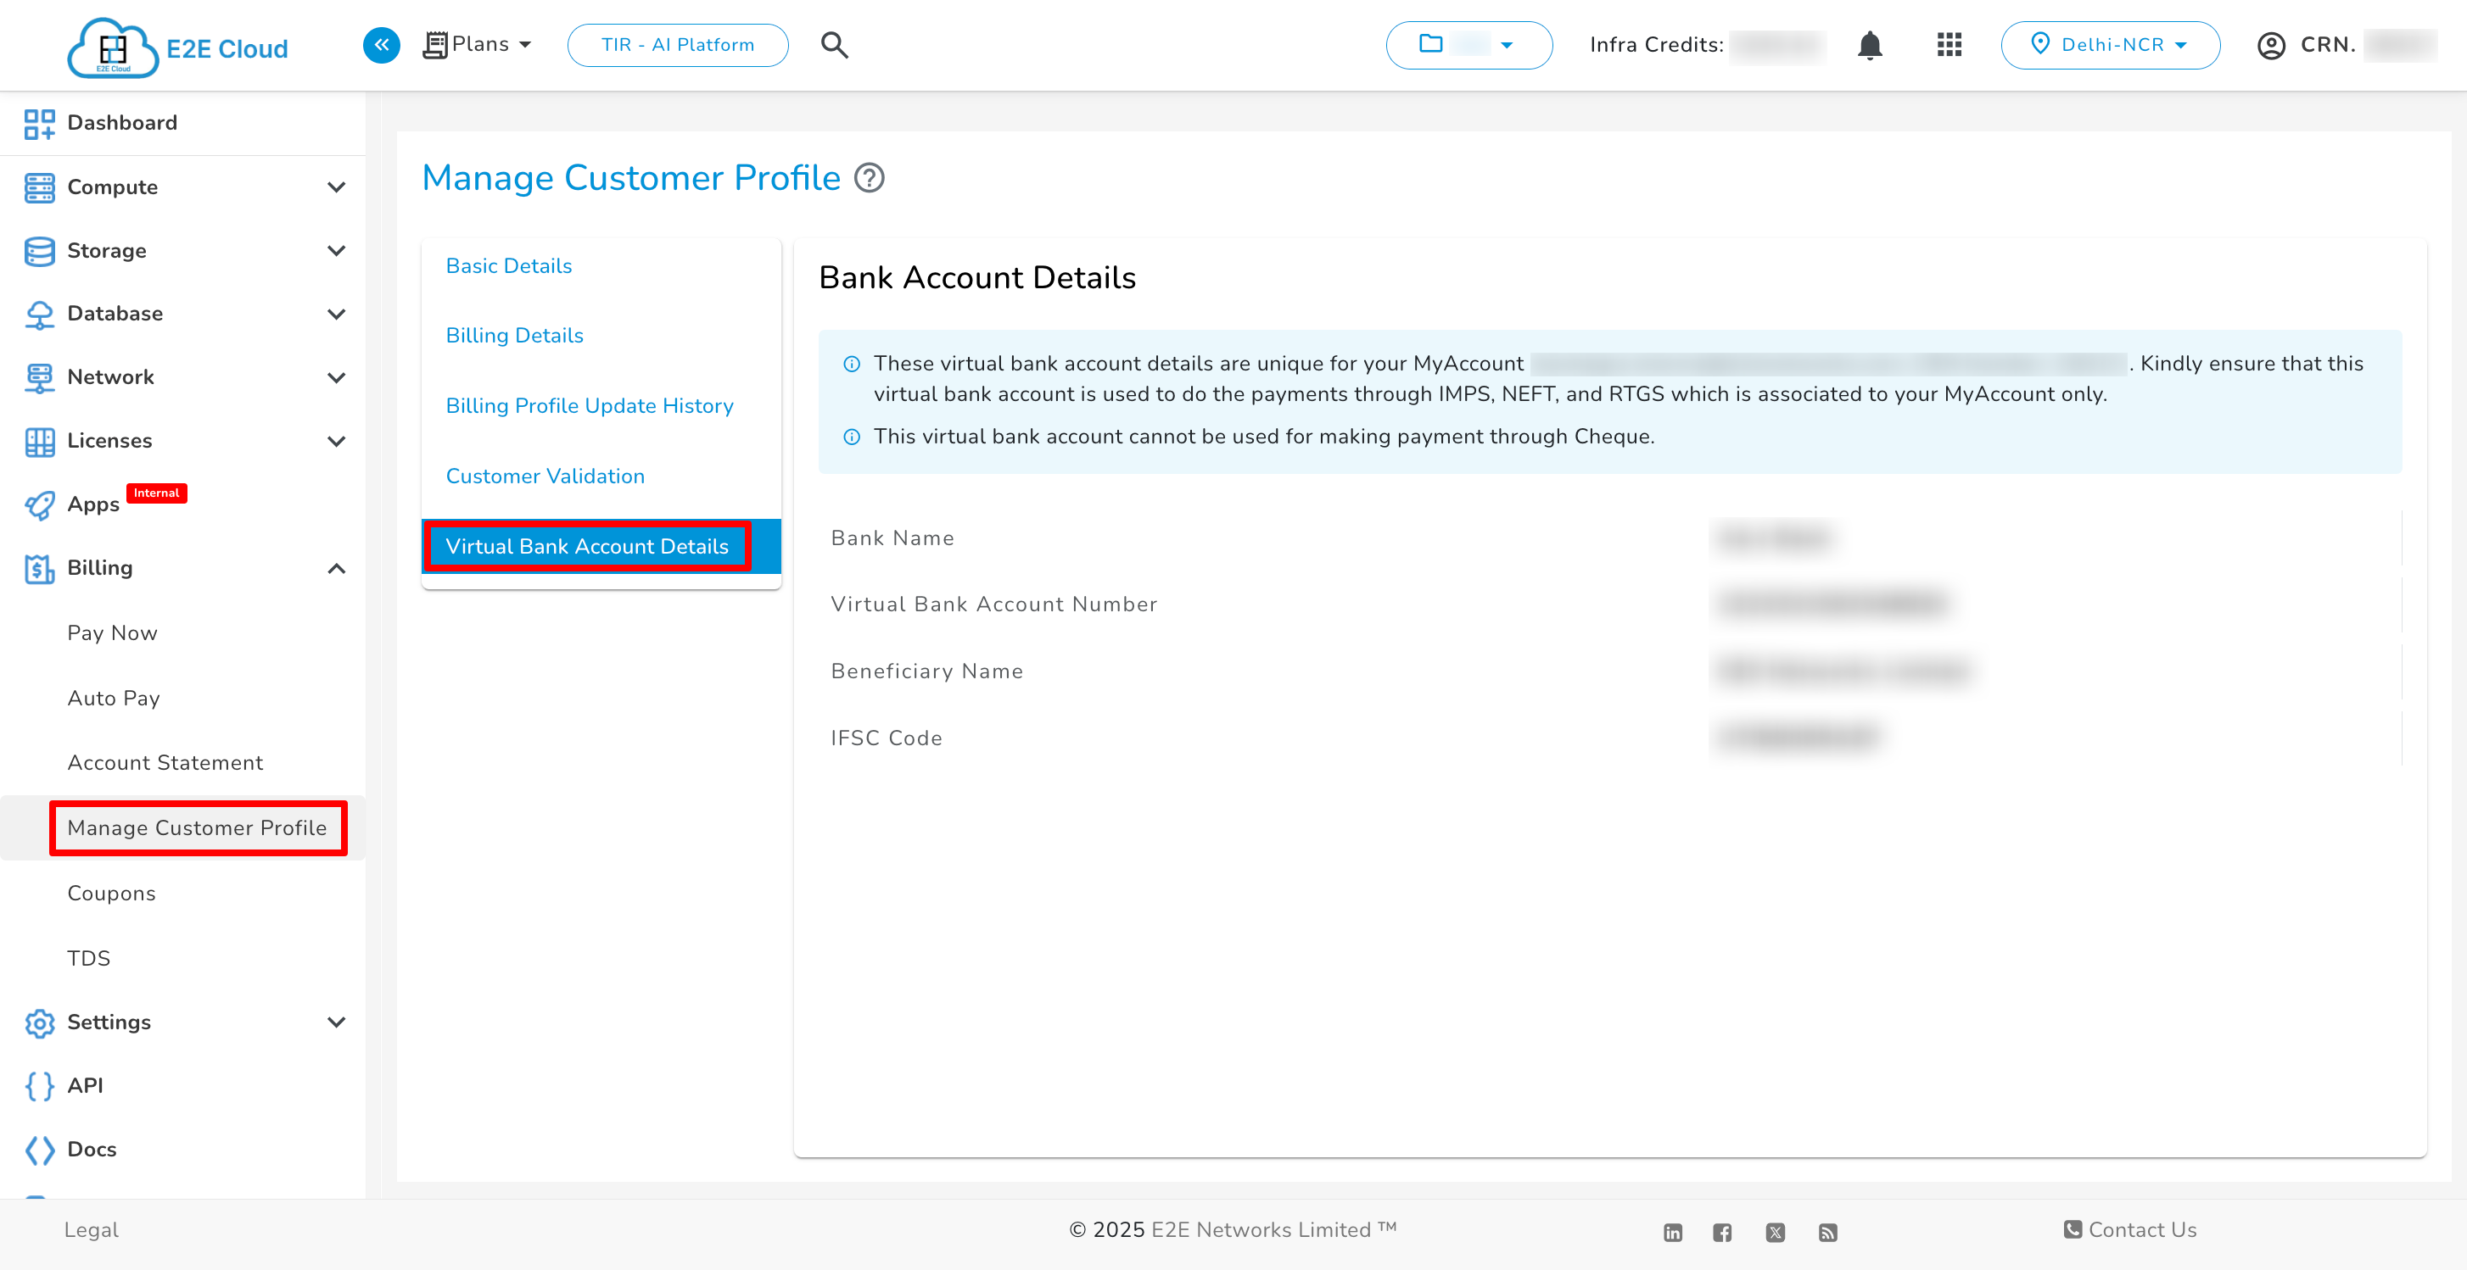Click the Infra Credits text

1656,45
